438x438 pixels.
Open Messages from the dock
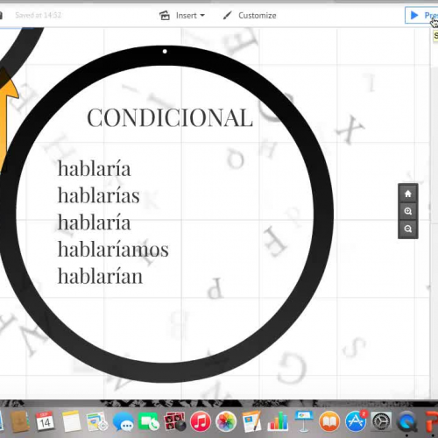(x=124, y=422)
